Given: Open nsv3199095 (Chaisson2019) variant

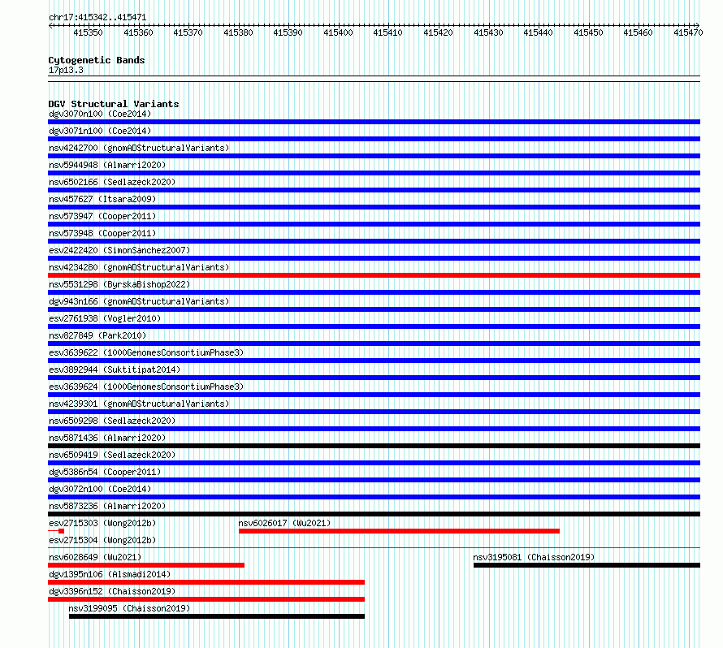Looking at the screenshot, I should point(129,608).
